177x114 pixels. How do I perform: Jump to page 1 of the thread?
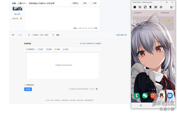click(x=25, y=35)
